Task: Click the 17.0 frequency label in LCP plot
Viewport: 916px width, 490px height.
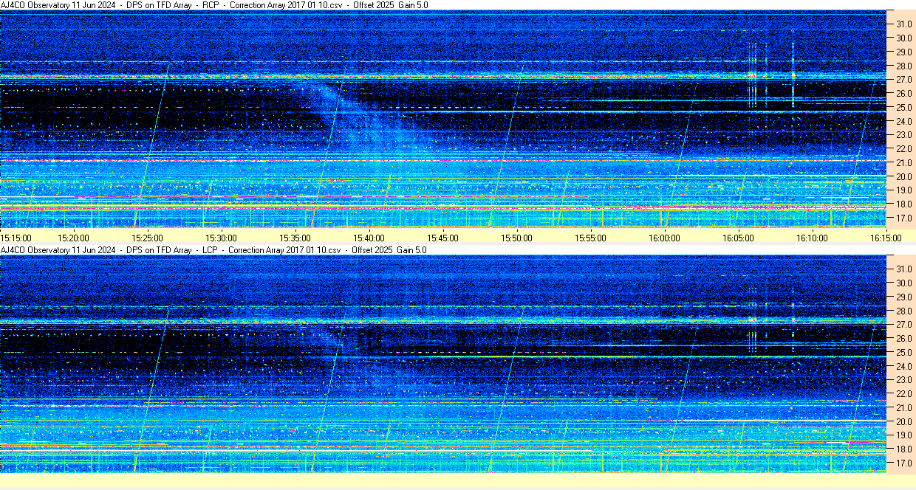Action: tap(904, 463)
